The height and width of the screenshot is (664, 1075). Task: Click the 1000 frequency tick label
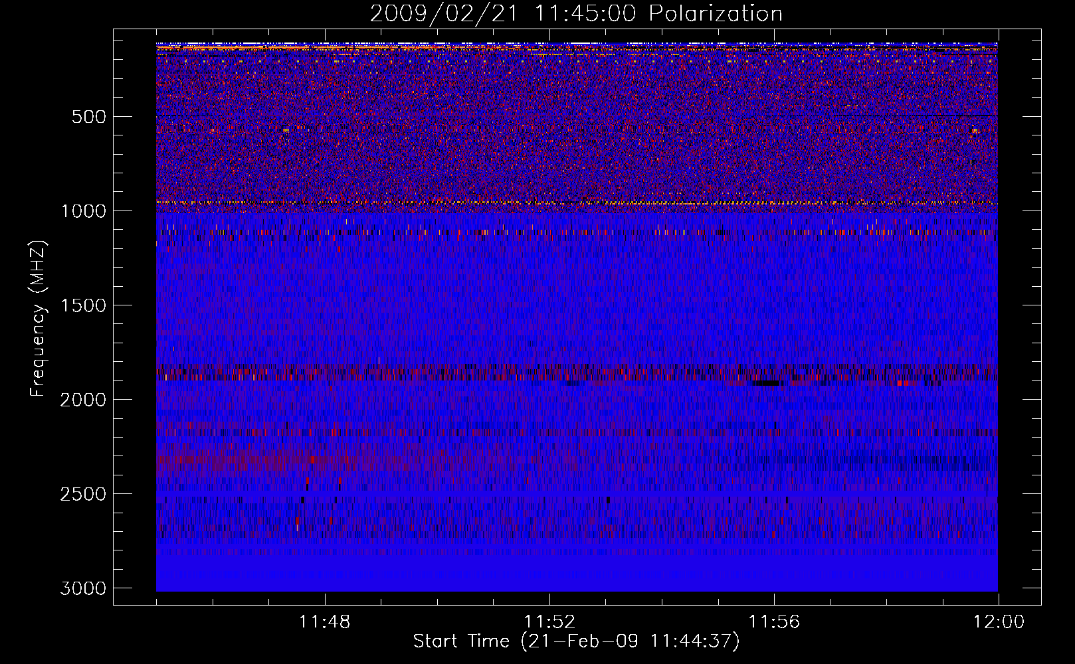83,211
